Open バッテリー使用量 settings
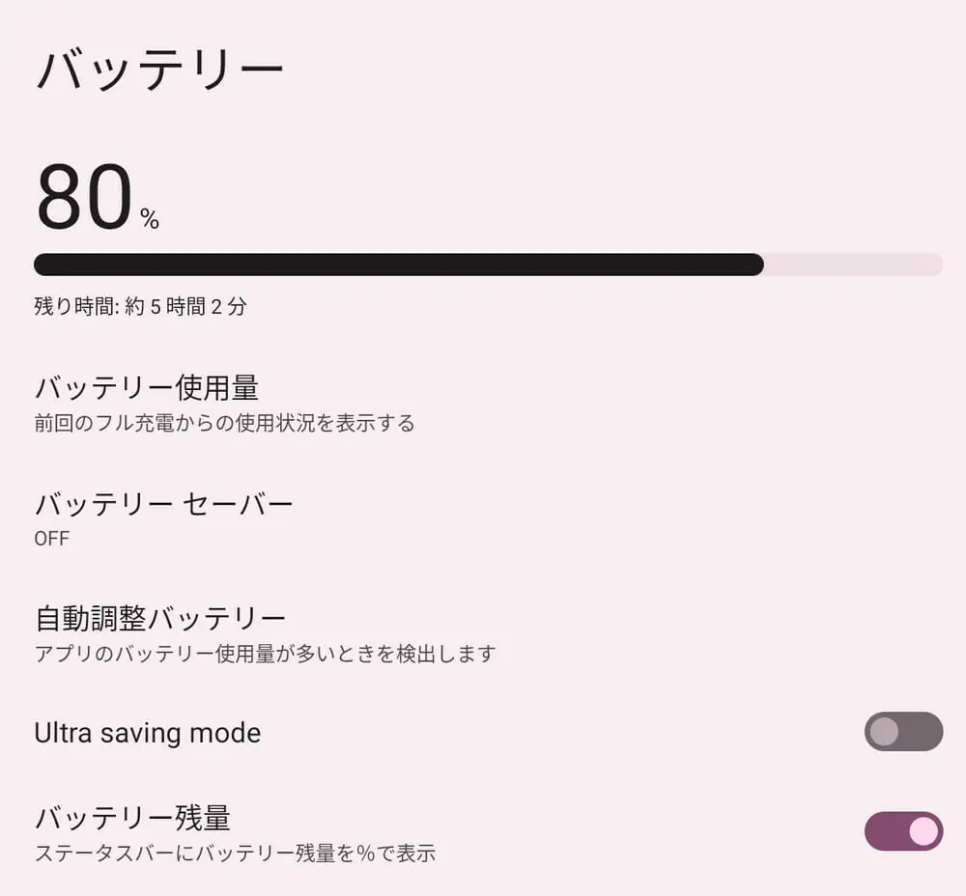This screenshot has height=896, width=966. click(x=147, y=388)
